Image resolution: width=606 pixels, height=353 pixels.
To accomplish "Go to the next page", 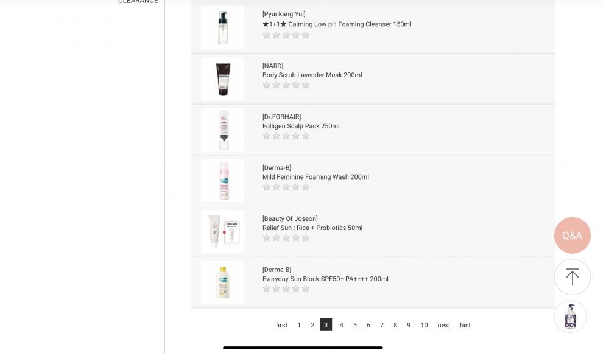I will pos(443,325).
